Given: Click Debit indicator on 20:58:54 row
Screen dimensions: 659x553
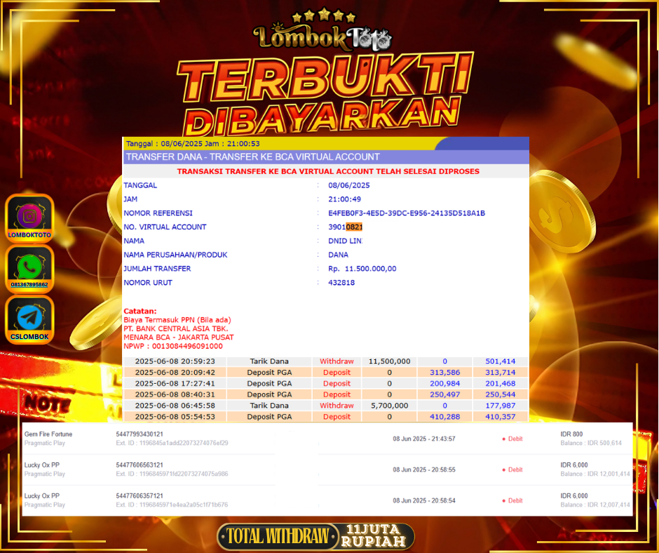Looking at the screenshot, I should (503, 500).
